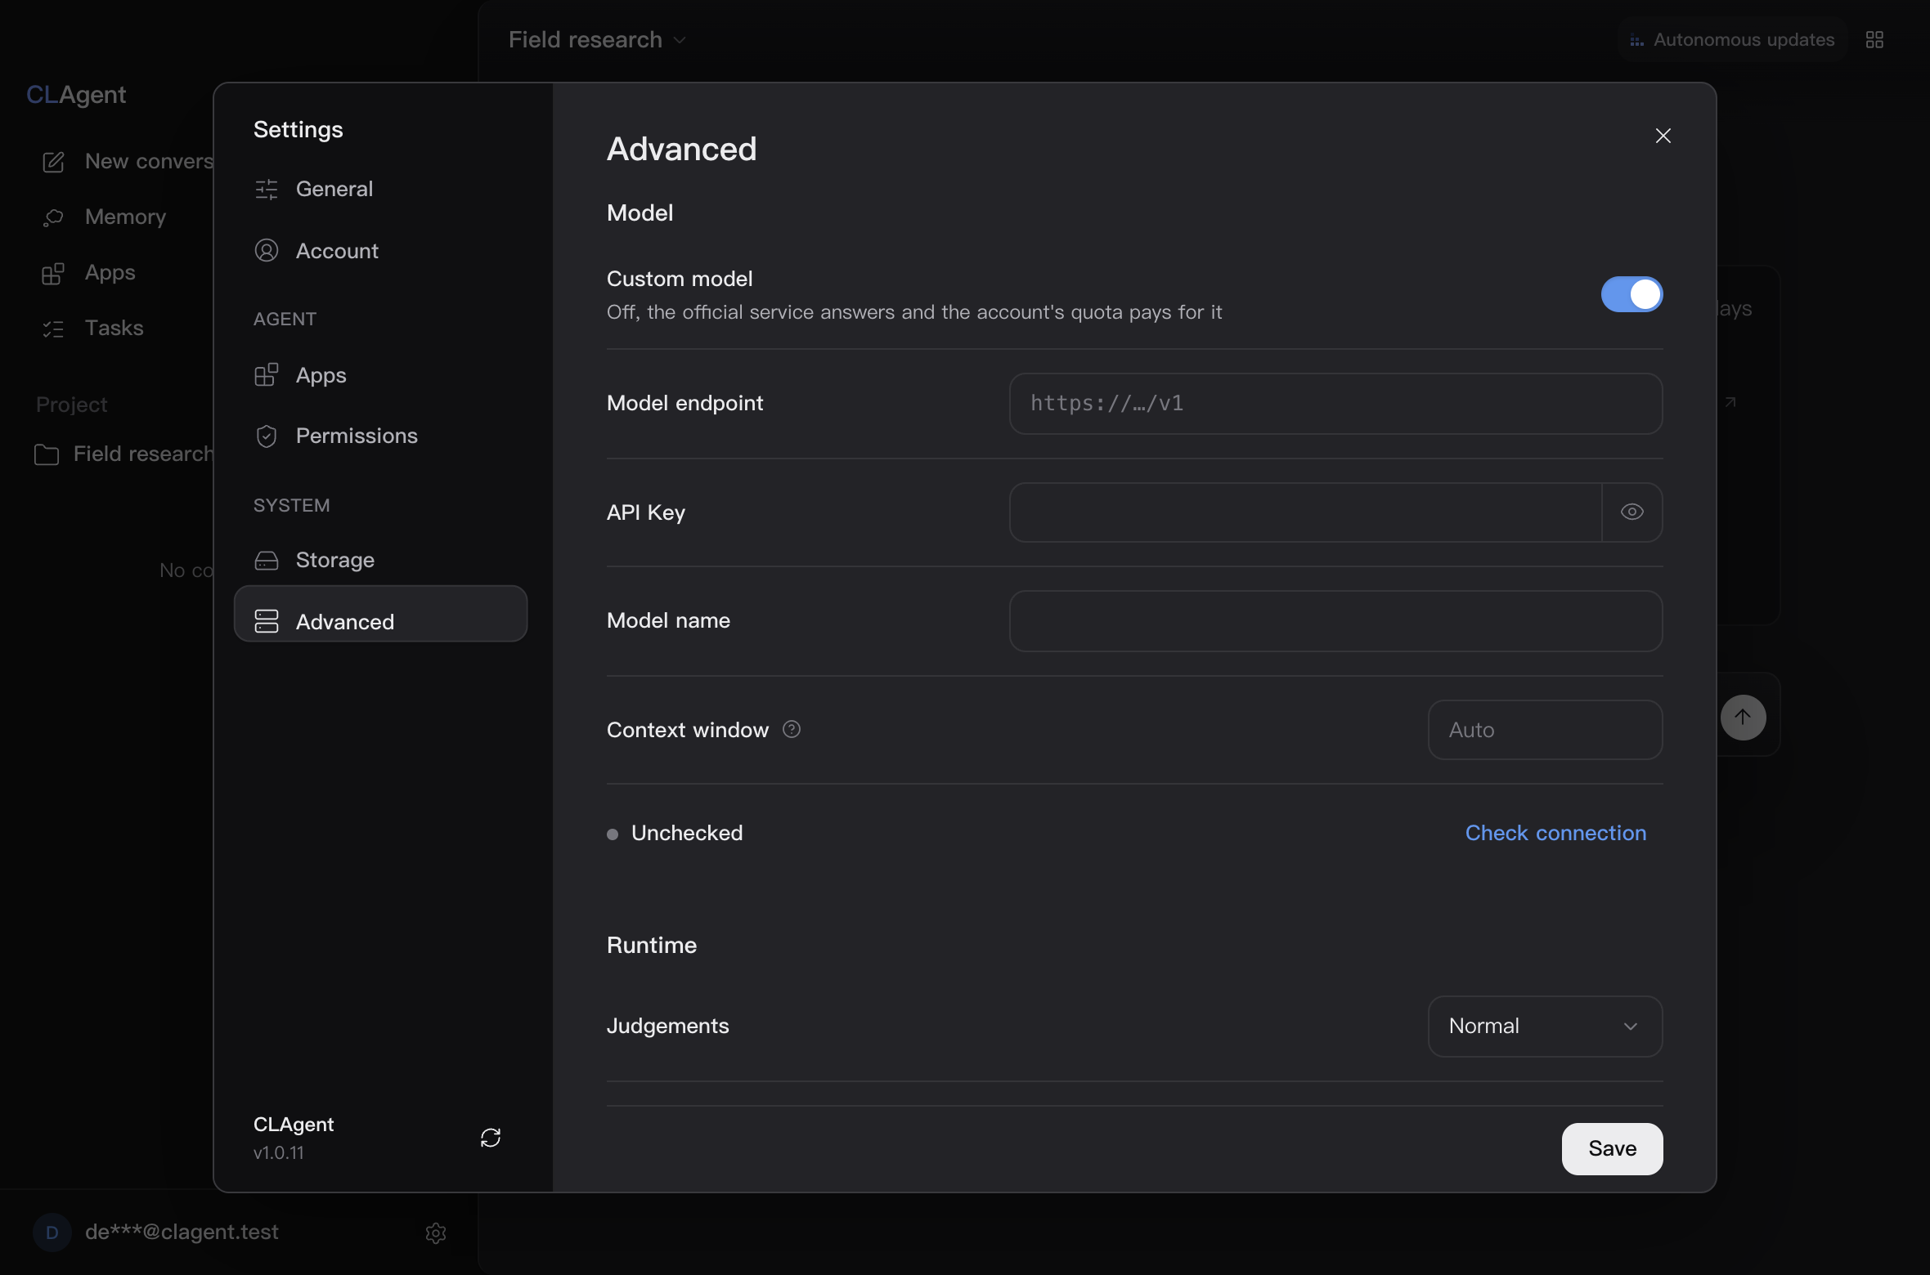This screenshot has height=1275, width=1930.
Task: Click the refresh update icon beside CLAgent version
Action: pos(491,1138)
